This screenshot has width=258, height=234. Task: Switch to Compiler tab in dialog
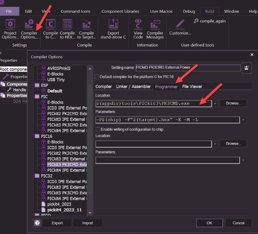click(x=104, y=86)
